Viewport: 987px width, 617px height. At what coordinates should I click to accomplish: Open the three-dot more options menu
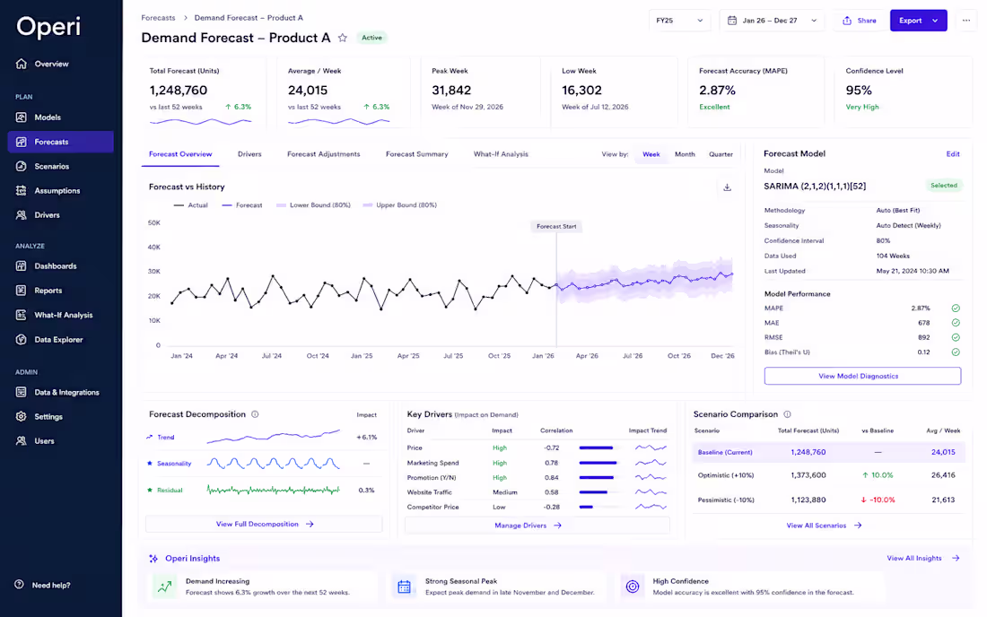(966, 21)
